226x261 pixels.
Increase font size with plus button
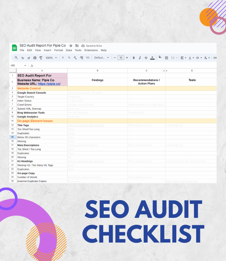127,57
